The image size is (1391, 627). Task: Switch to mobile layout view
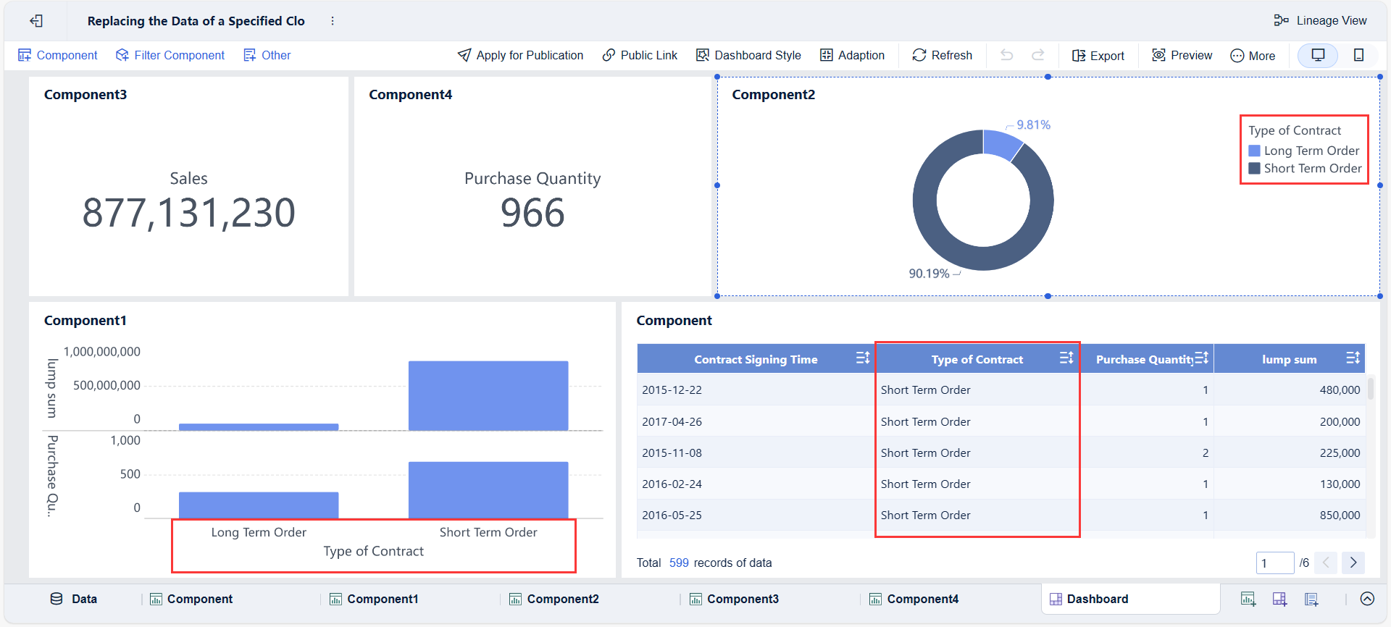click(x=1359, y=55)
